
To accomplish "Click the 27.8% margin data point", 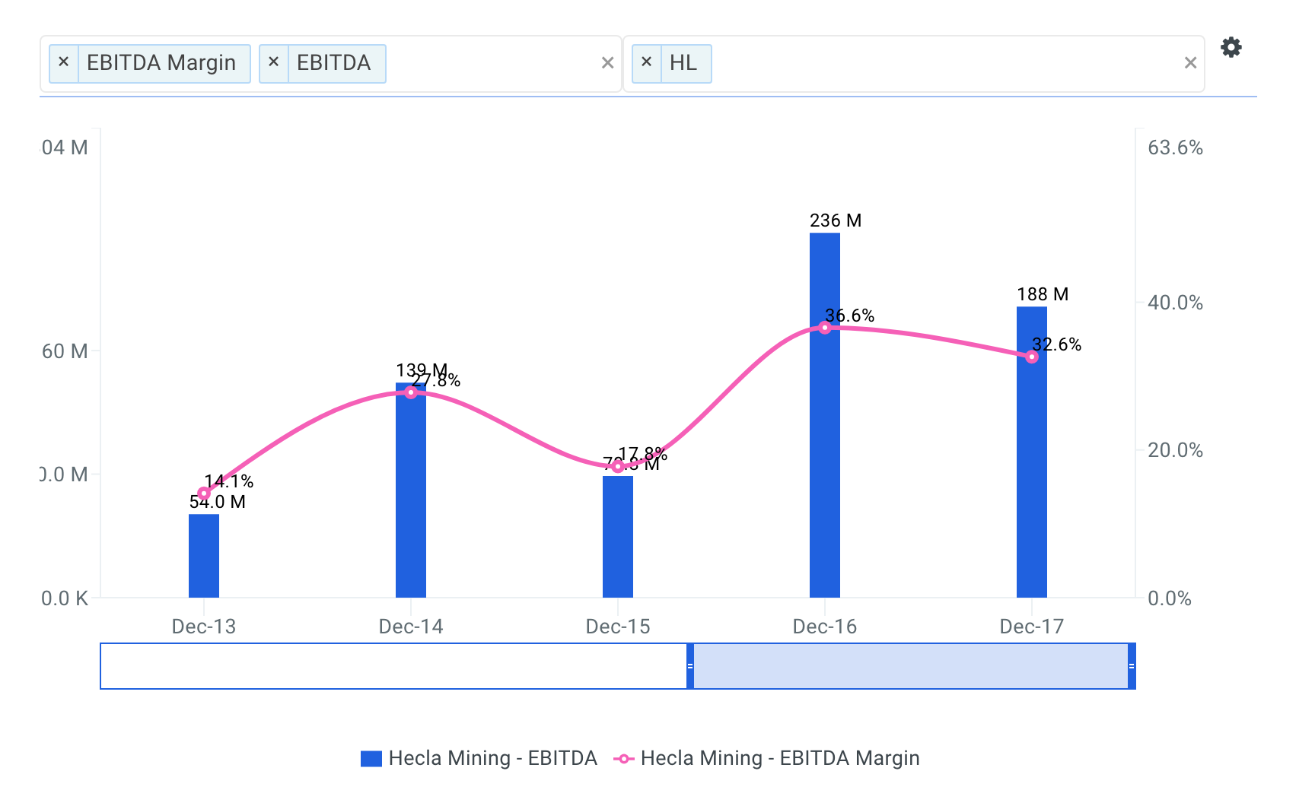I will pyautogui.click(x=411, y=392).
